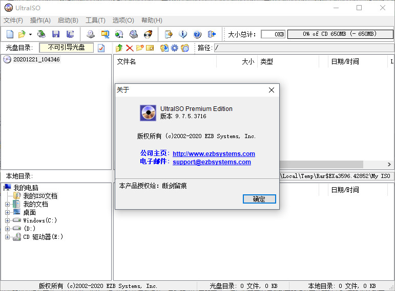Expand the Windows(C:) tree node
Image resolution: width=395 pixels, height=291 pixels.
[7, 220]
